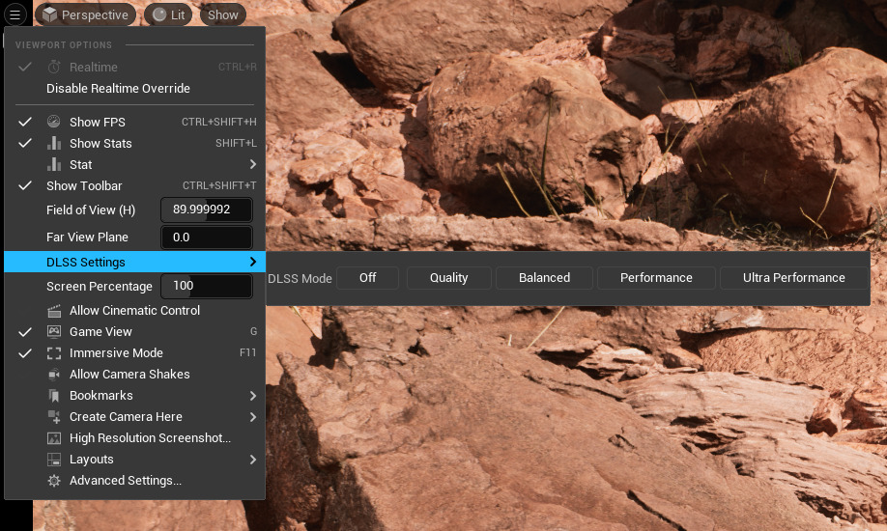This screenshot has height=531, width=887.
Task: Expand the Bookmarks submenu arrow
Action: (252, 395)
